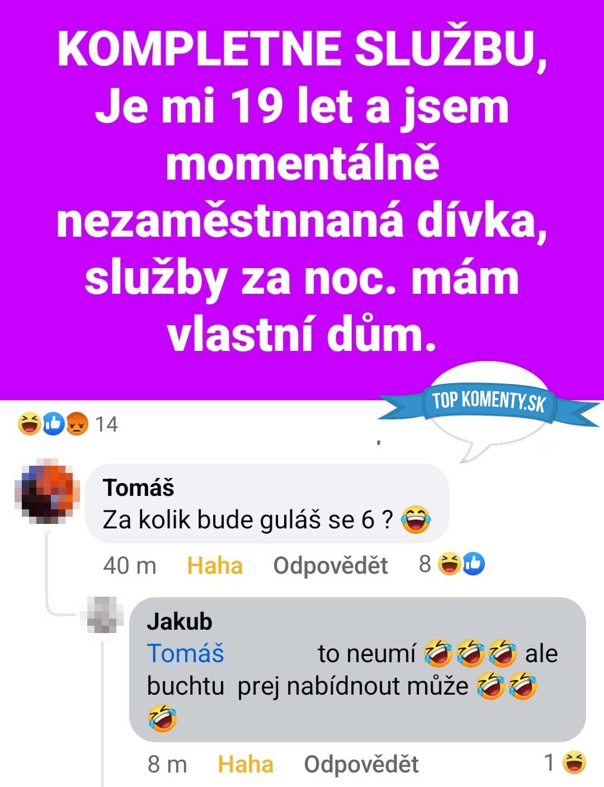
Task: Click Odpovědět under Tomáš's comment
Action: tap(330, 565)
